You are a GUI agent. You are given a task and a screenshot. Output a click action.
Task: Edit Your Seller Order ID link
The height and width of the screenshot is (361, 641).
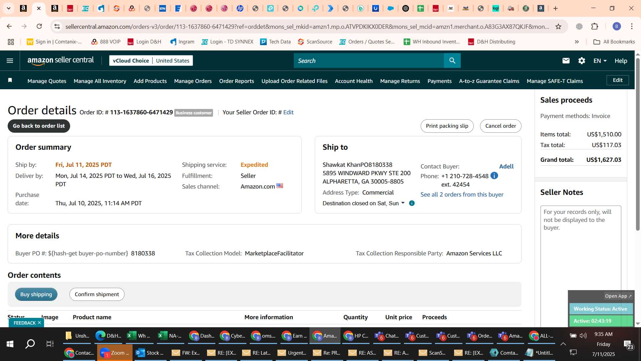(x=288, y=112)
